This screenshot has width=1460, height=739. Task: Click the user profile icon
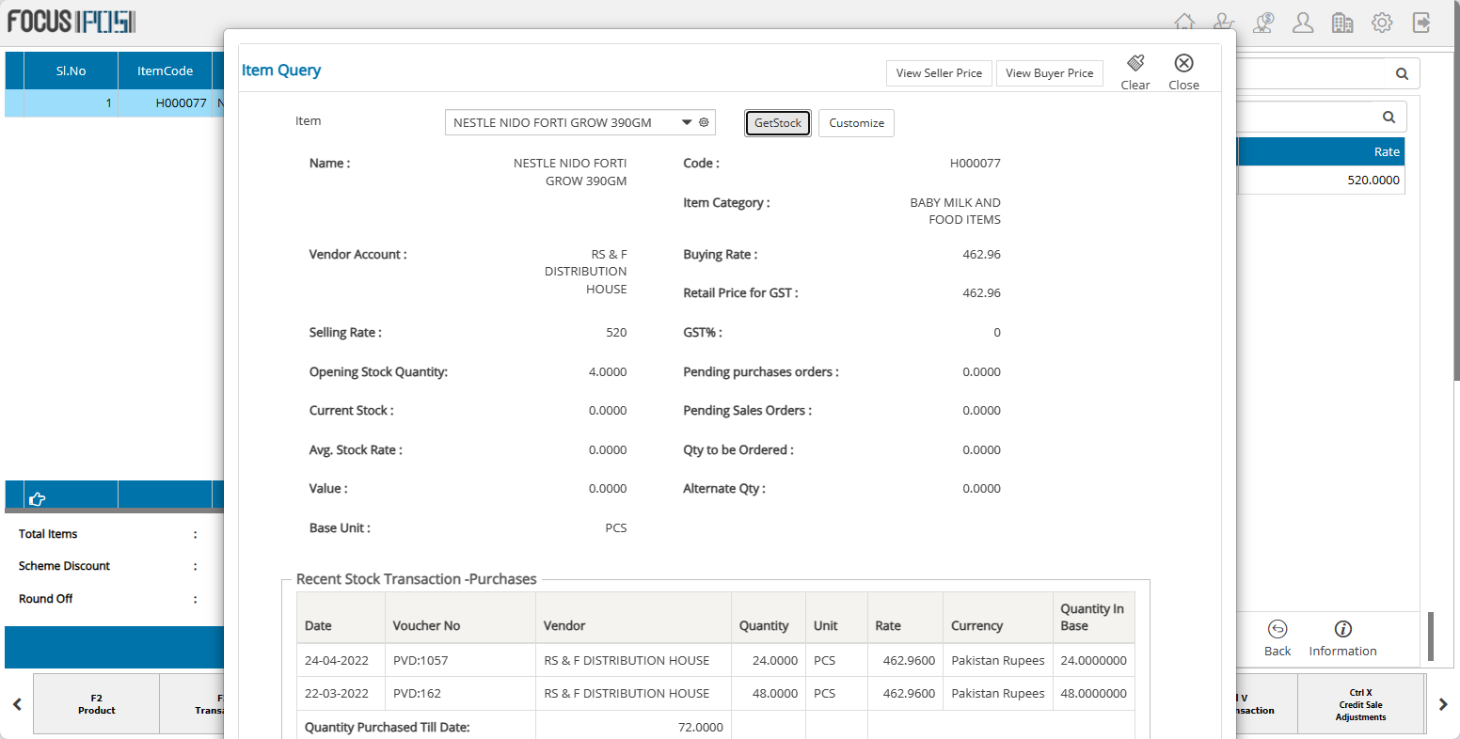[x=1303, y=23]
